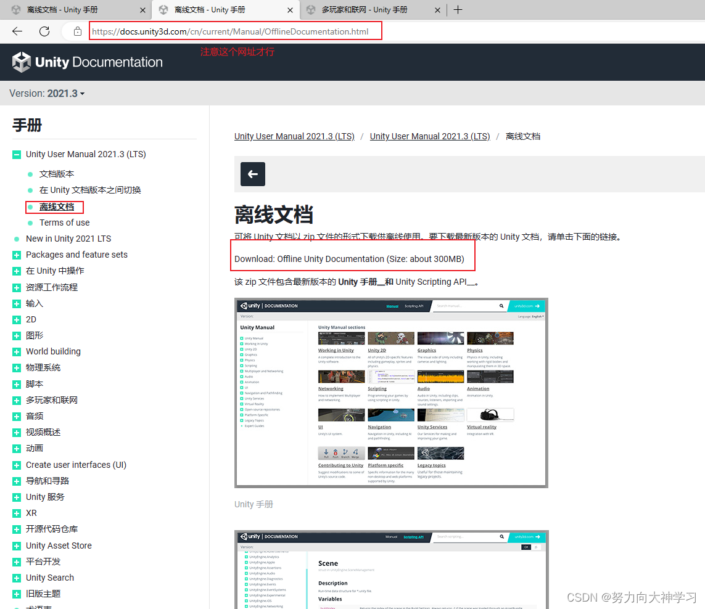Open 文档版本 in sidebar

click(x=57, y=174)
